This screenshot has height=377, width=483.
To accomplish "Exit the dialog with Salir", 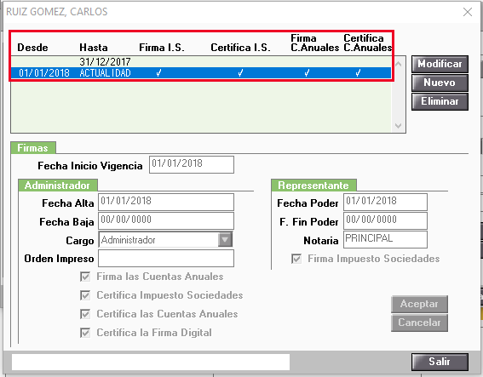I will (440, 362).
